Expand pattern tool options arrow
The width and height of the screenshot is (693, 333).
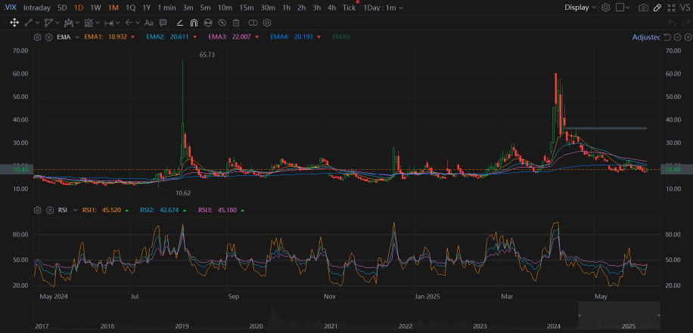(x=77, y=23)
